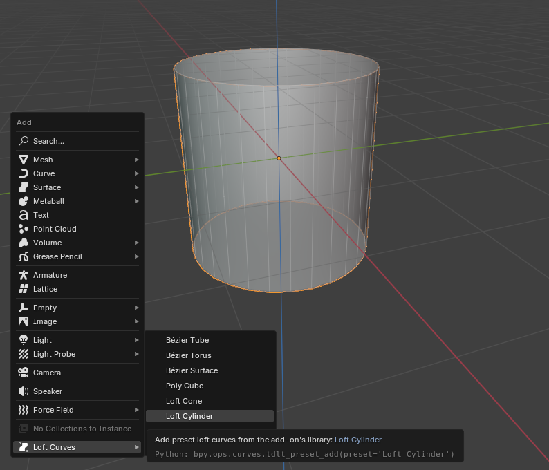Image resolution: width=549 pixels, height=470 pixels.
Task: Click the Force Field waves icon
Action: [24, 410]
